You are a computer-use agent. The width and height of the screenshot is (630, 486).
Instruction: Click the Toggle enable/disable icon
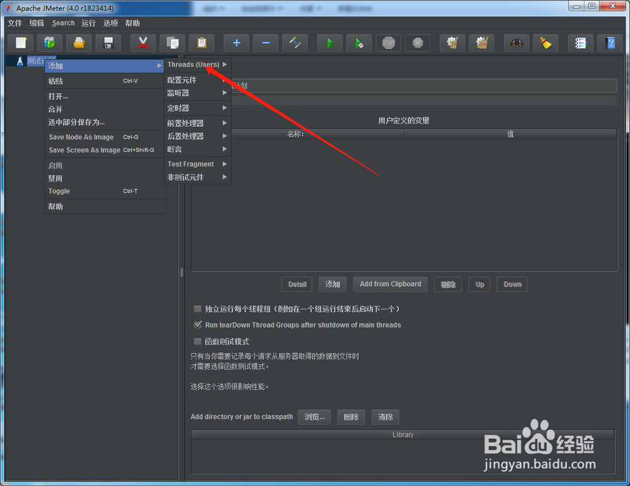pyautogui.click(x=295, y=43)
